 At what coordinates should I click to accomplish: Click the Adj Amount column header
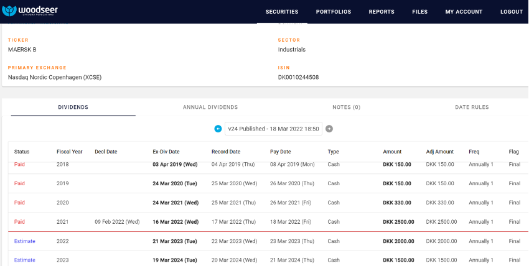[x=440, y=152]
